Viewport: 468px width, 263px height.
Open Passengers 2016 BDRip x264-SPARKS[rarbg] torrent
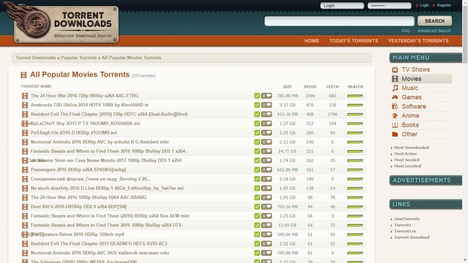click(78, 170)
